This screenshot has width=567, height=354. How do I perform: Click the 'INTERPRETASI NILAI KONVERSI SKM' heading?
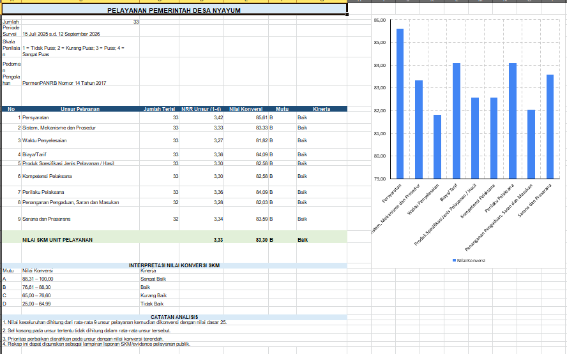174,265
